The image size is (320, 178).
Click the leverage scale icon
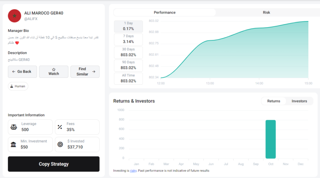(x=14, y=127)
